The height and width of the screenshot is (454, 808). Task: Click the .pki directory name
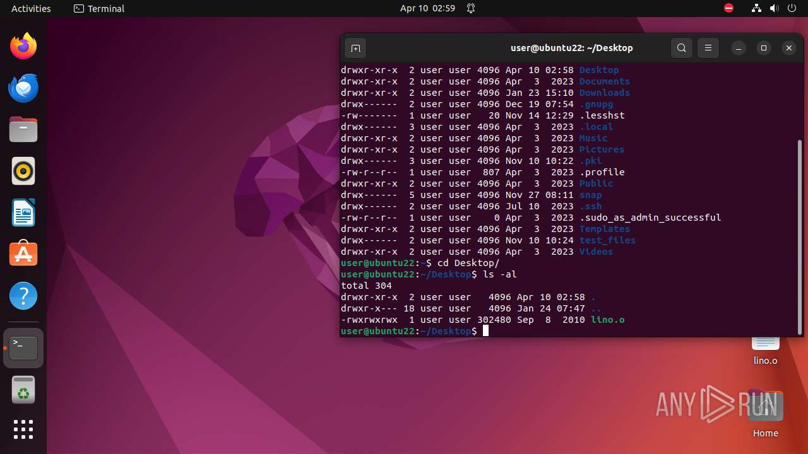coord(591,161)
